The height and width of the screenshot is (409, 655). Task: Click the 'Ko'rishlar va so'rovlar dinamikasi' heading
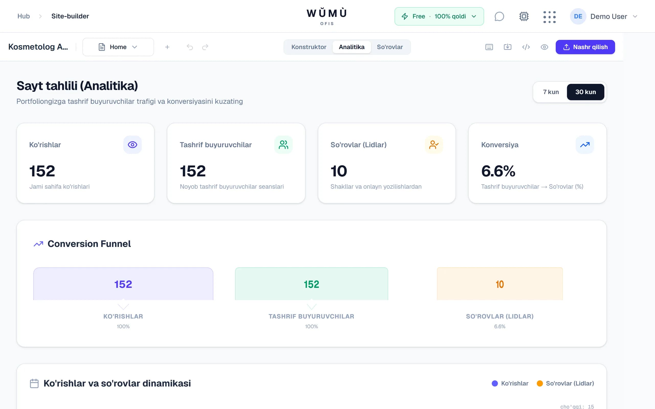click(117, 383)
